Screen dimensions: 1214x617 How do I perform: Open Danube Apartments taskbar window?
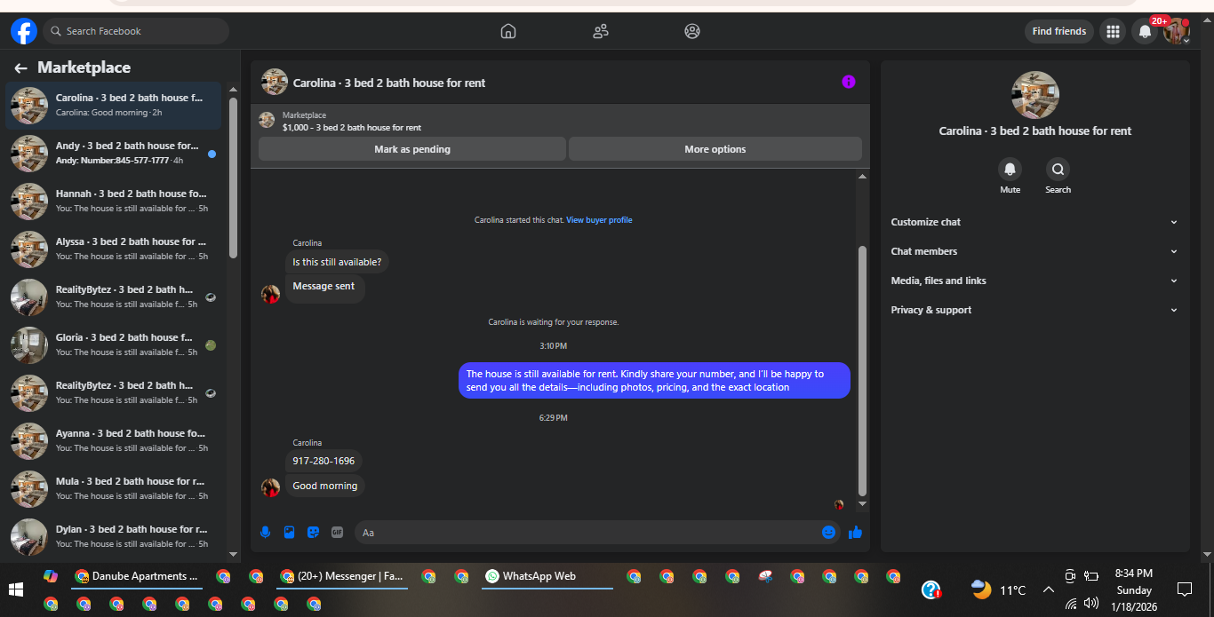pyautogui.click(x=137, y=576)
